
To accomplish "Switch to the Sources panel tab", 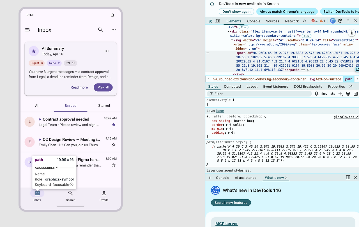I will pyautogui.click(x=273, y=21).
